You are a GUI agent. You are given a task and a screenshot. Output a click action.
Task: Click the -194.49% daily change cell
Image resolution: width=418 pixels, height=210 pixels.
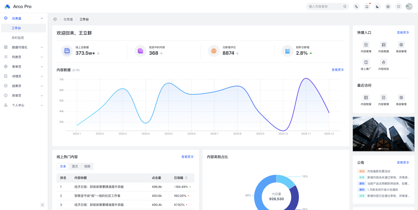coord(181,187)
